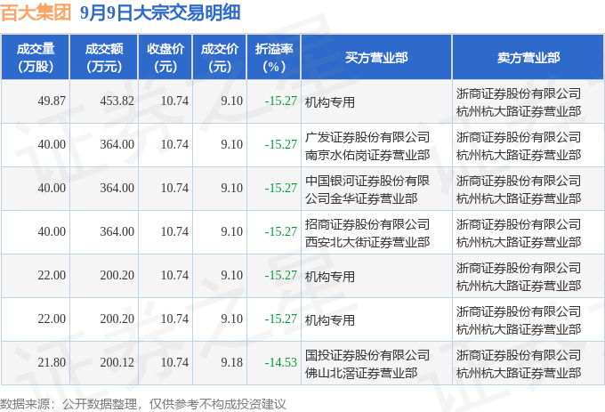Click the discount rate -14.53

tap(281, 363)
